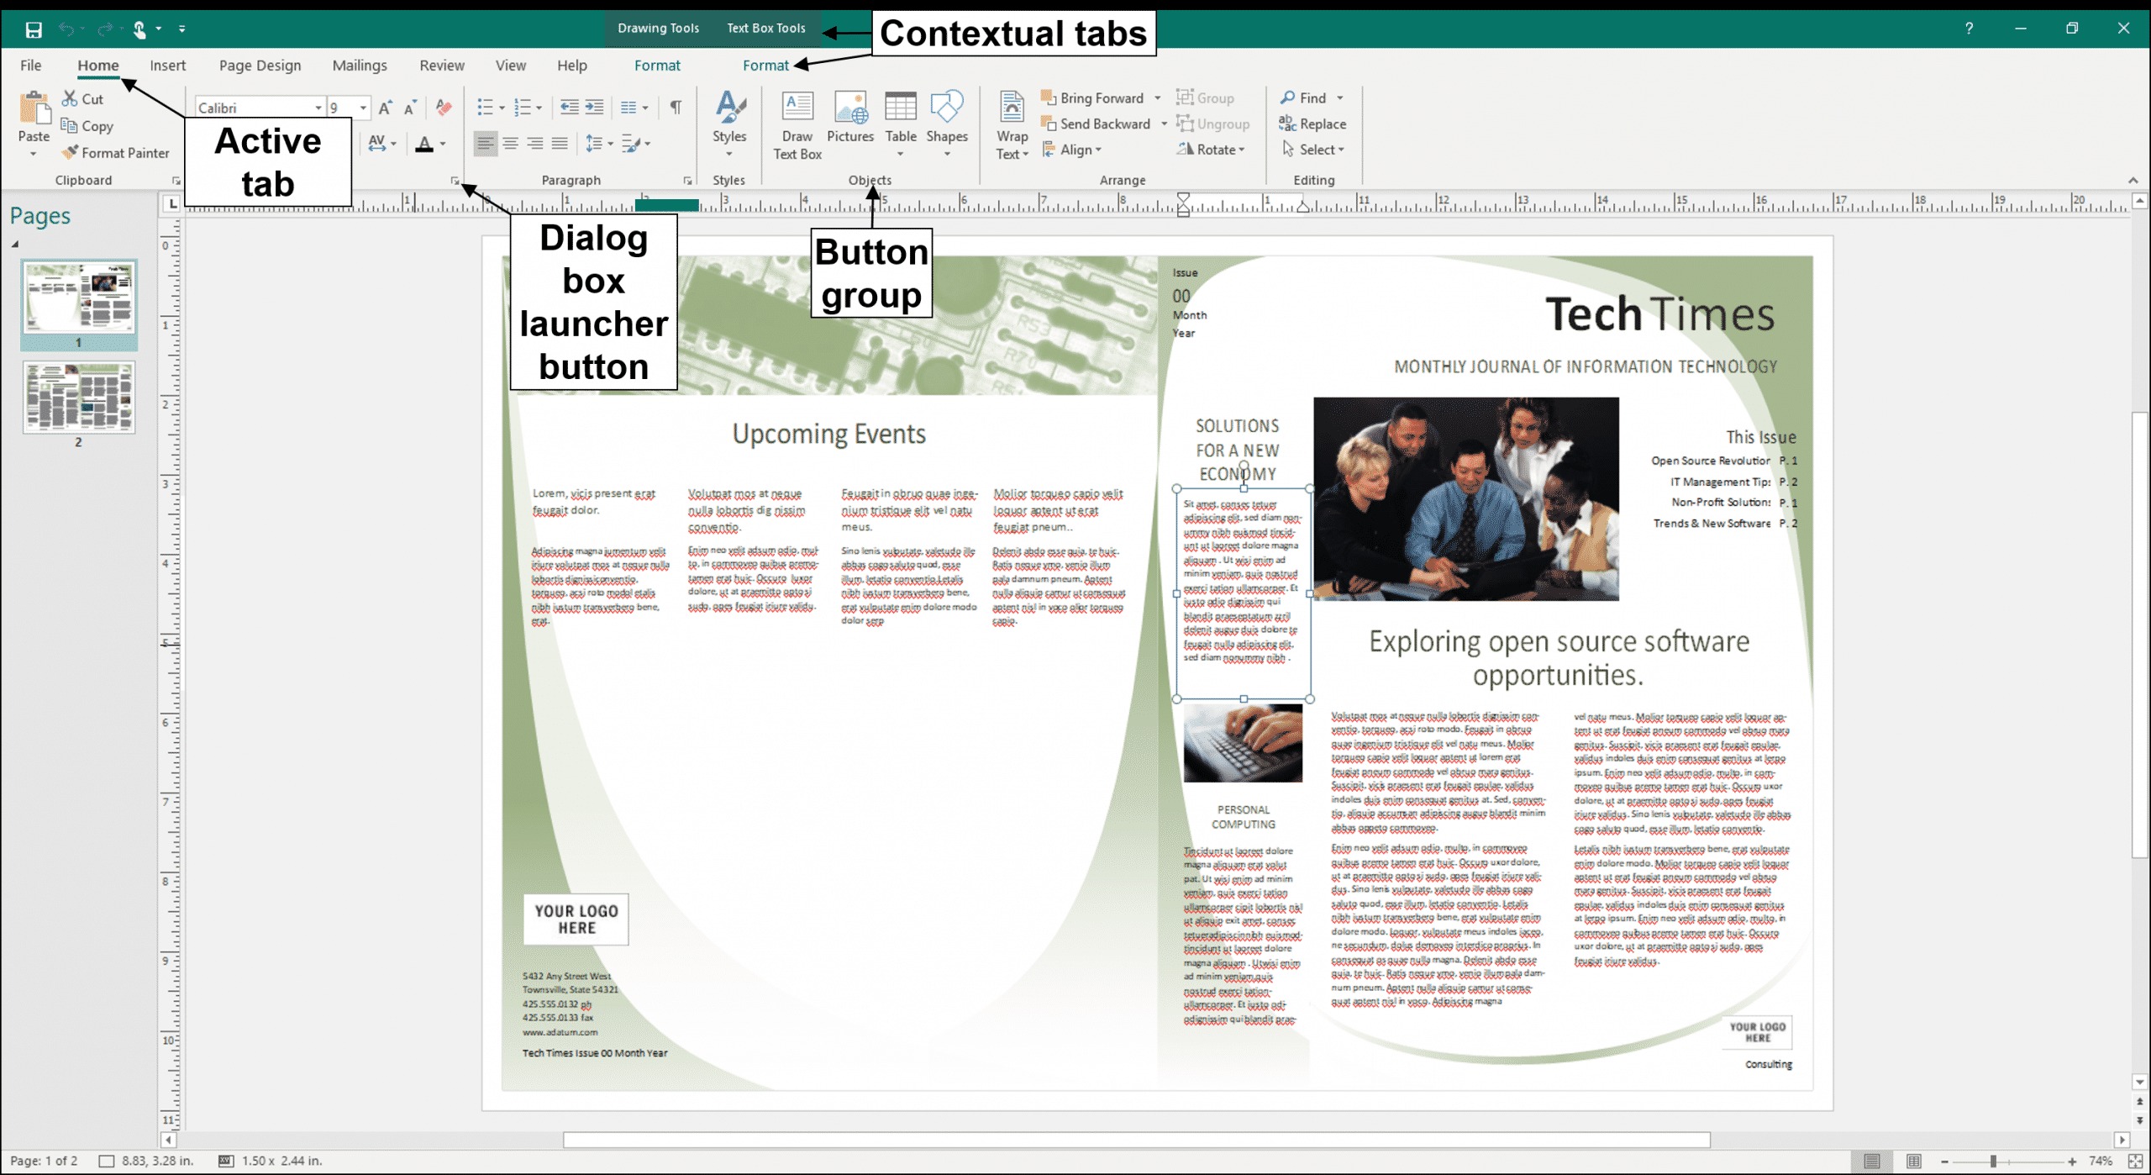This screenshot has height=1175, width=2151.
Task: Expand the font name Calibri dropdown
Action: coord(318,108)
